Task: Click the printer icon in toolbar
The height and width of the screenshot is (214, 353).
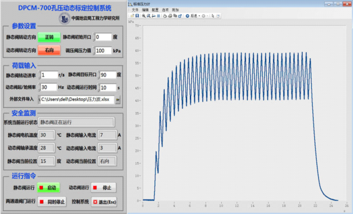Action: [170, 16]
